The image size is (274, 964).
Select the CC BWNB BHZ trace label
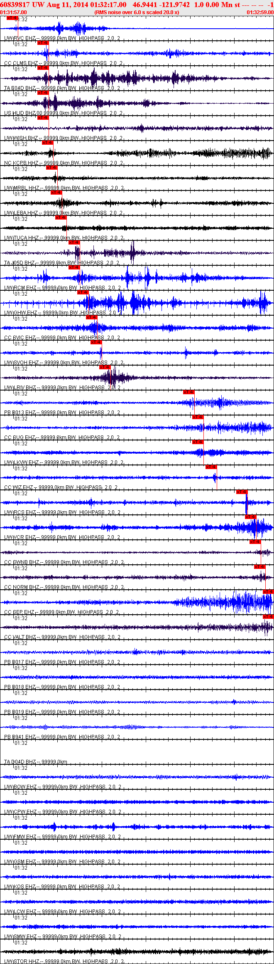point(64,562)
